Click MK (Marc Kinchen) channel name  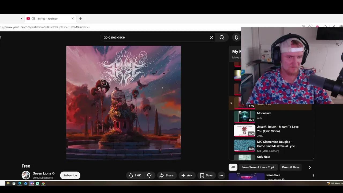click(268, 151)
